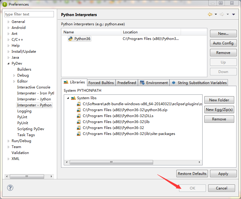The image size is (241, 199).
Task: Open the back history dropdown arrow
Action: (216, 14)
